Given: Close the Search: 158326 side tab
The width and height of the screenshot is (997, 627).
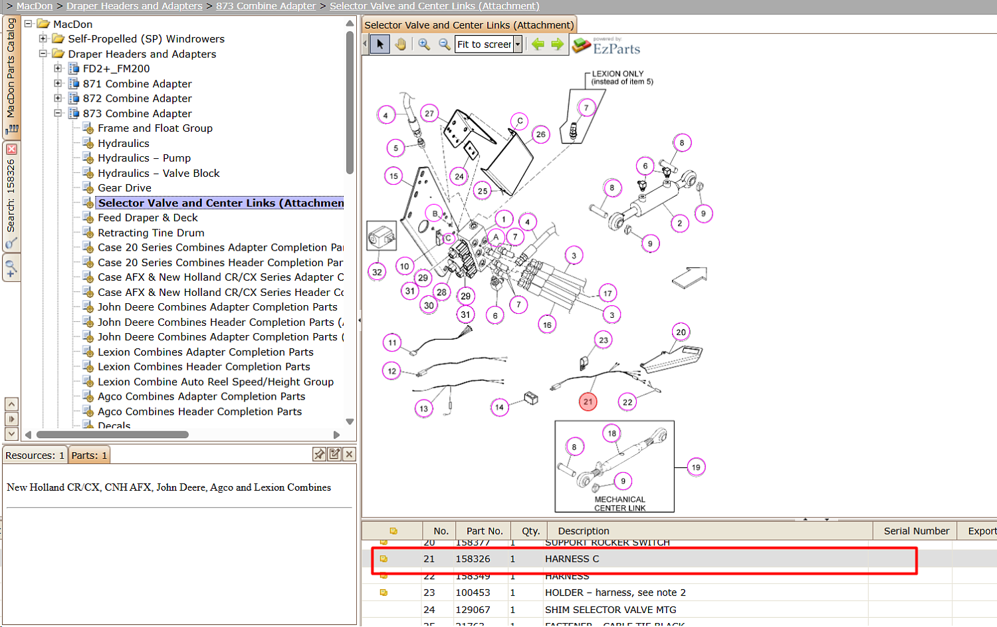Looking at the screenshot, I should [11, 150].
